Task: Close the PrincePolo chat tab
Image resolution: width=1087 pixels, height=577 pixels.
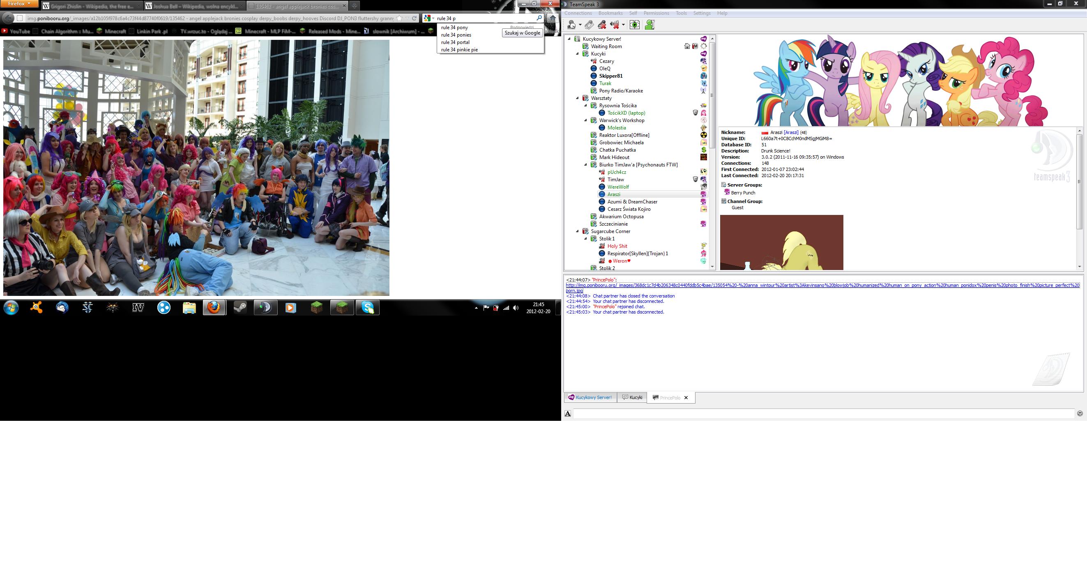Action: (x=686, y=397)
